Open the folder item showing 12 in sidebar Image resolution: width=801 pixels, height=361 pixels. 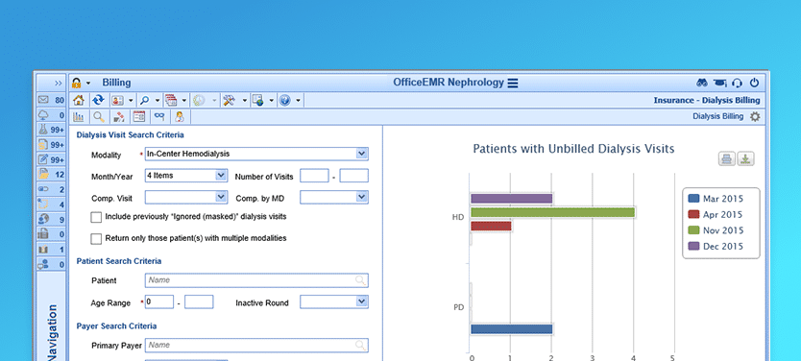51,175
